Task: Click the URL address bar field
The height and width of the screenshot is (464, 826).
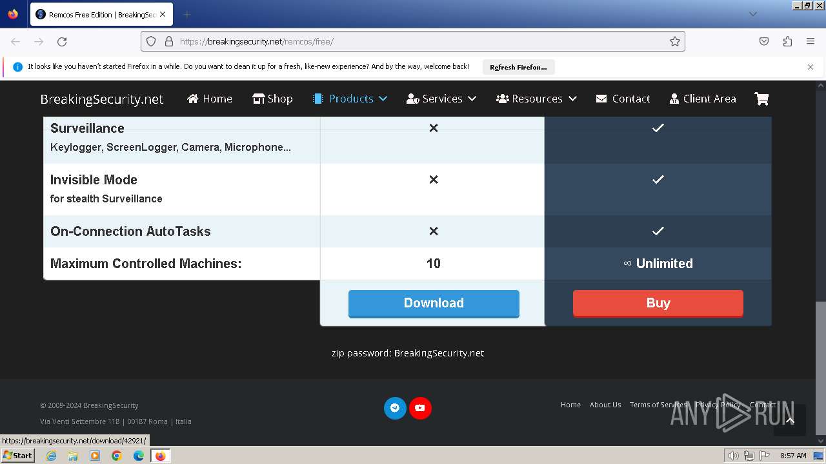Action: pos(413,41)
